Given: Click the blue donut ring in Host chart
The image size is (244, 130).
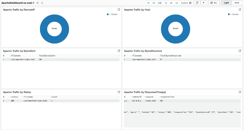Looking at the screenshot, I should [165, 29].
